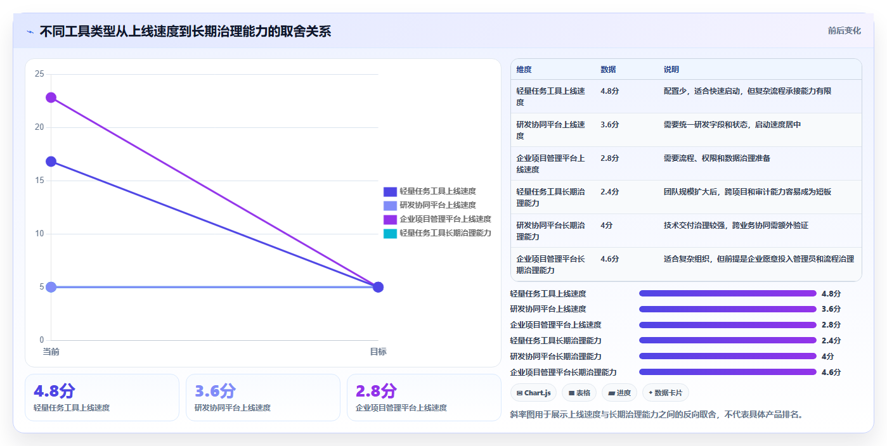This screenshot has height=446, width=887.
Task: Select the Chart.js chip
Action: [533, 393]
